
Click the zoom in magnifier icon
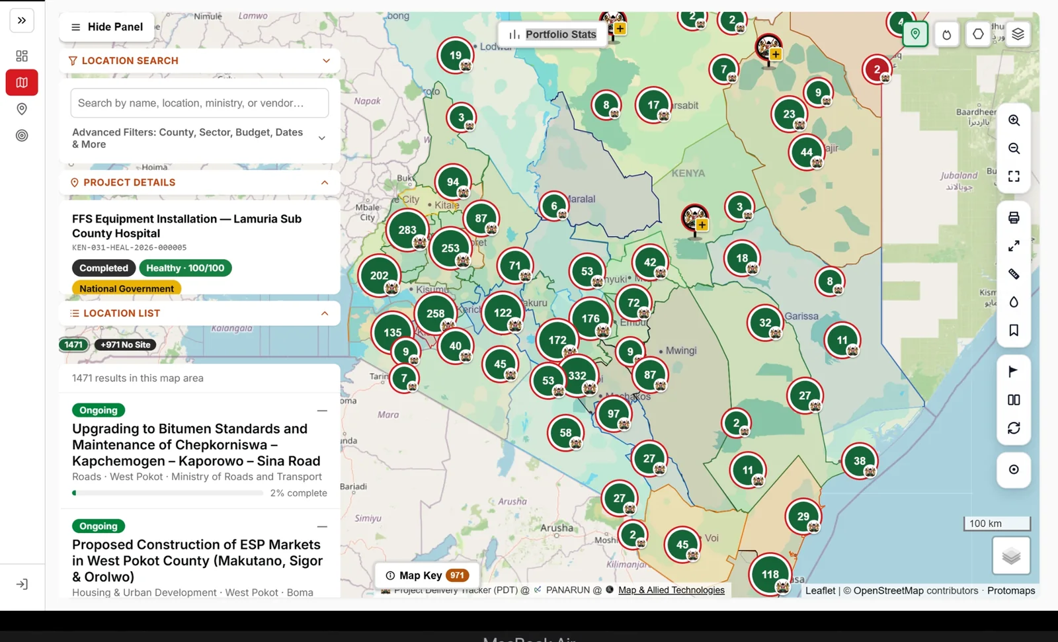click(x=1014, y=120)
